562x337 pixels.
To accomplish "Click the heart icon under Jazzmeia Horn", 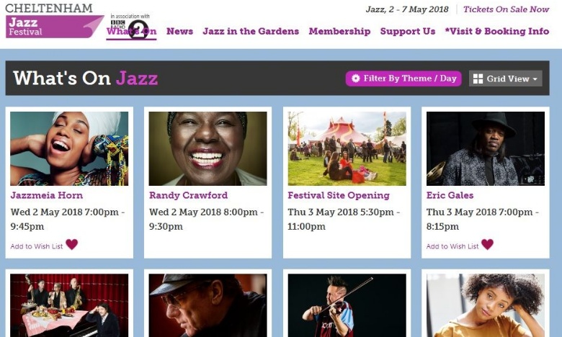I will tap(71, 245).
